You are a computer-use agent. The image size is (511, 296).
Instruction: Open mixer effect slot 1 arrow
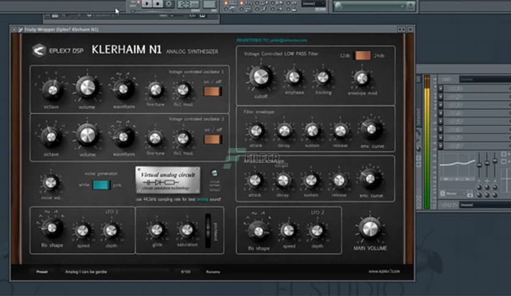441,89
